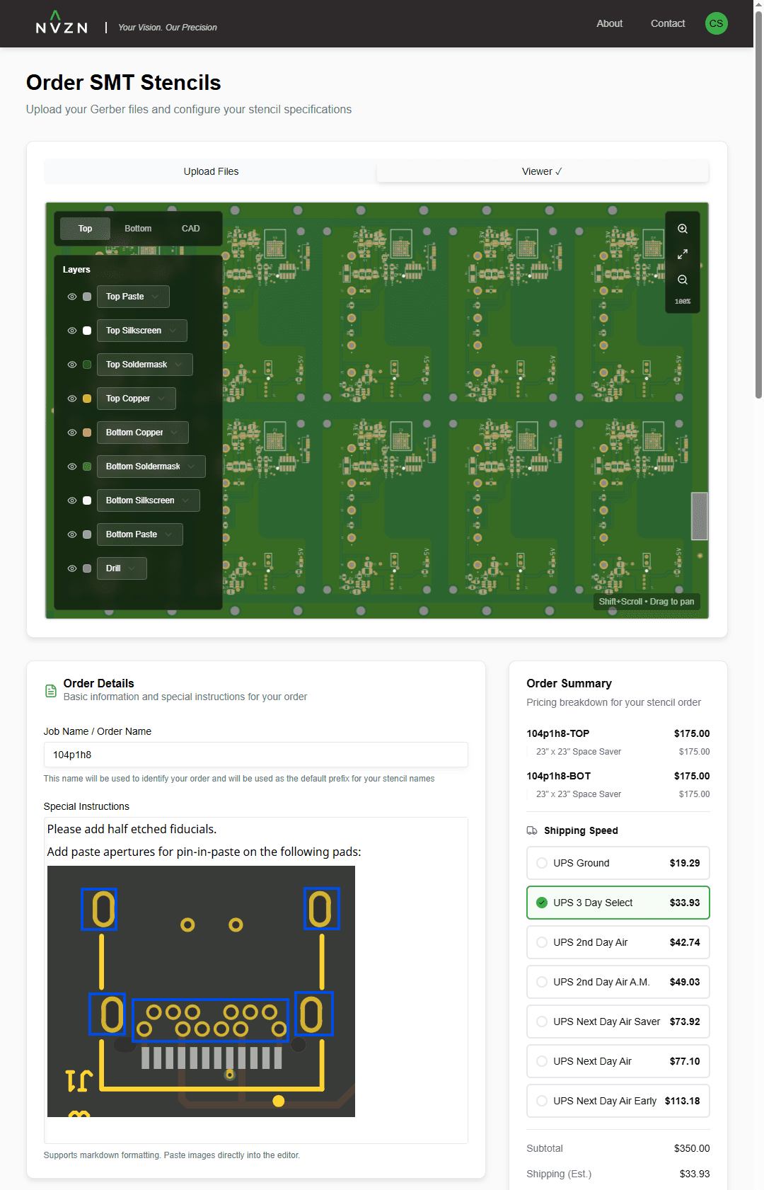Switch to the Viewer tab
Screen dimensions: 764x1190
[x=542, y=171]
